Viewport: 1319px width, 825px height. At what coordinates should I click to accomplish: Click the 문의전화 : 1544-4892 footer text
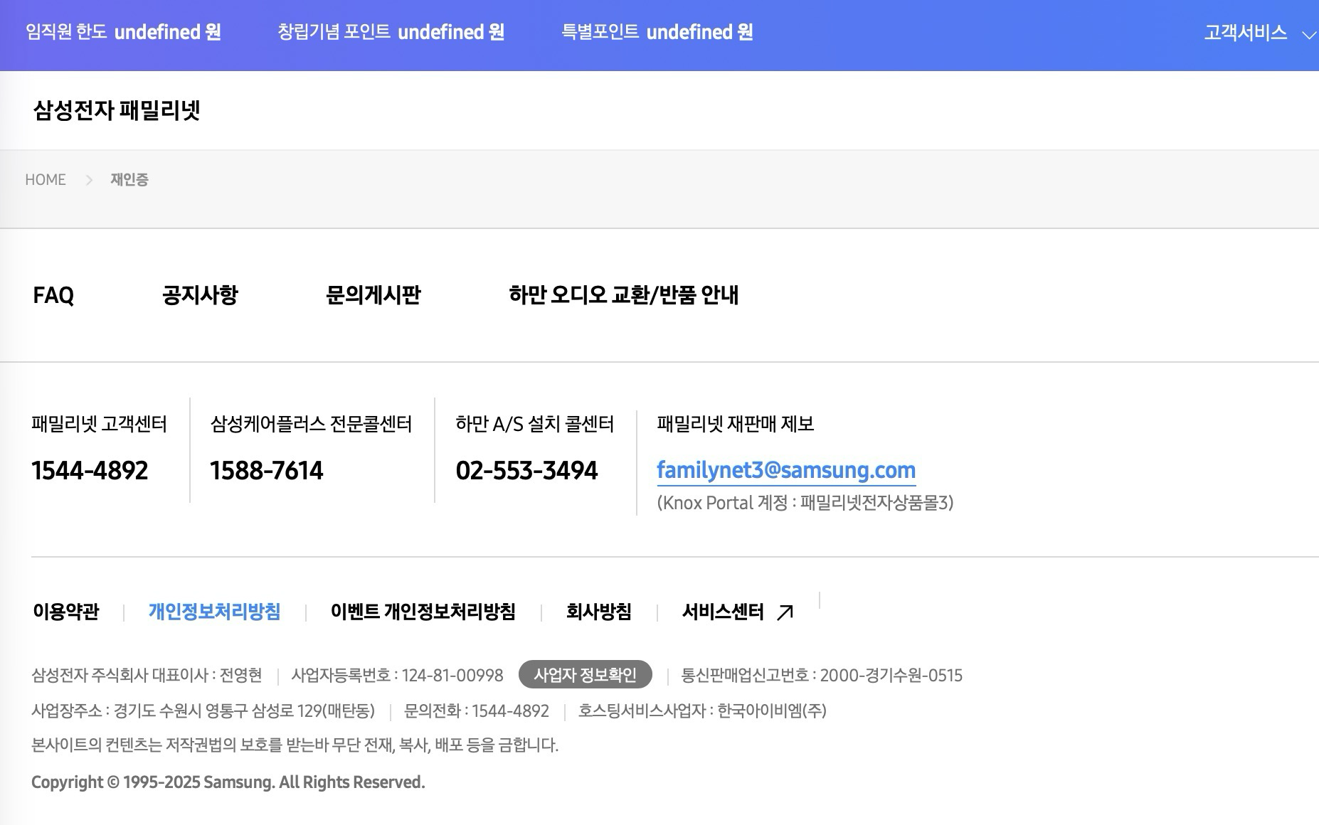tap(477, 710)
